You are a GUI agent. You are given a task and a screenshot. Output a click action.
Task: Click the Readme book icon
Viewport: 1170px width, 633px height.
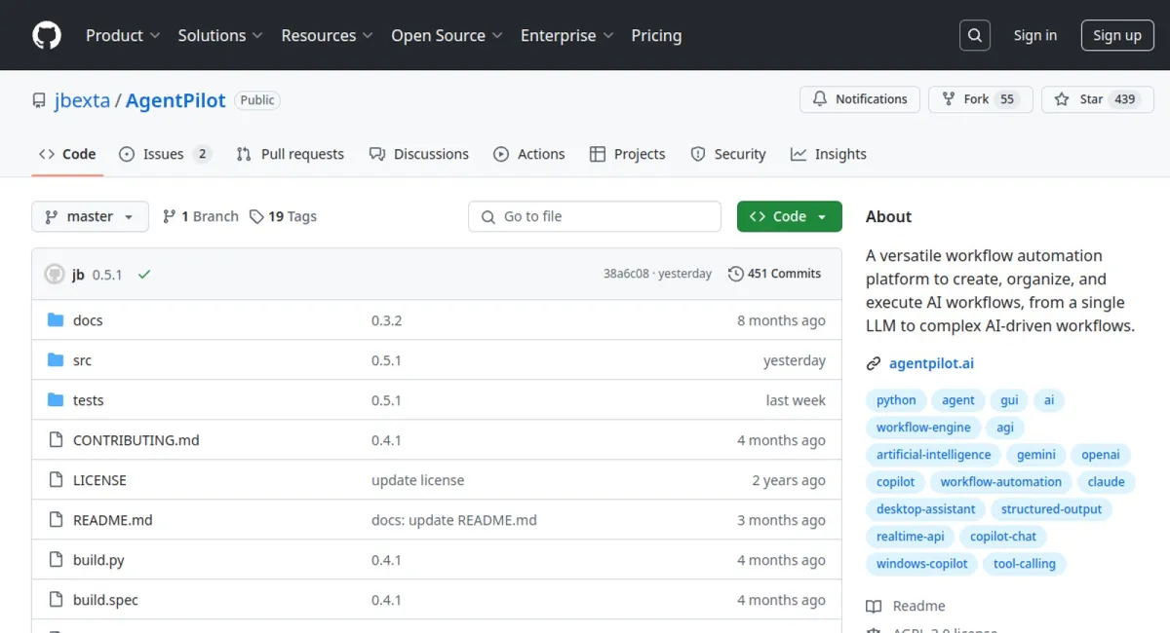[x=874, y=606]
